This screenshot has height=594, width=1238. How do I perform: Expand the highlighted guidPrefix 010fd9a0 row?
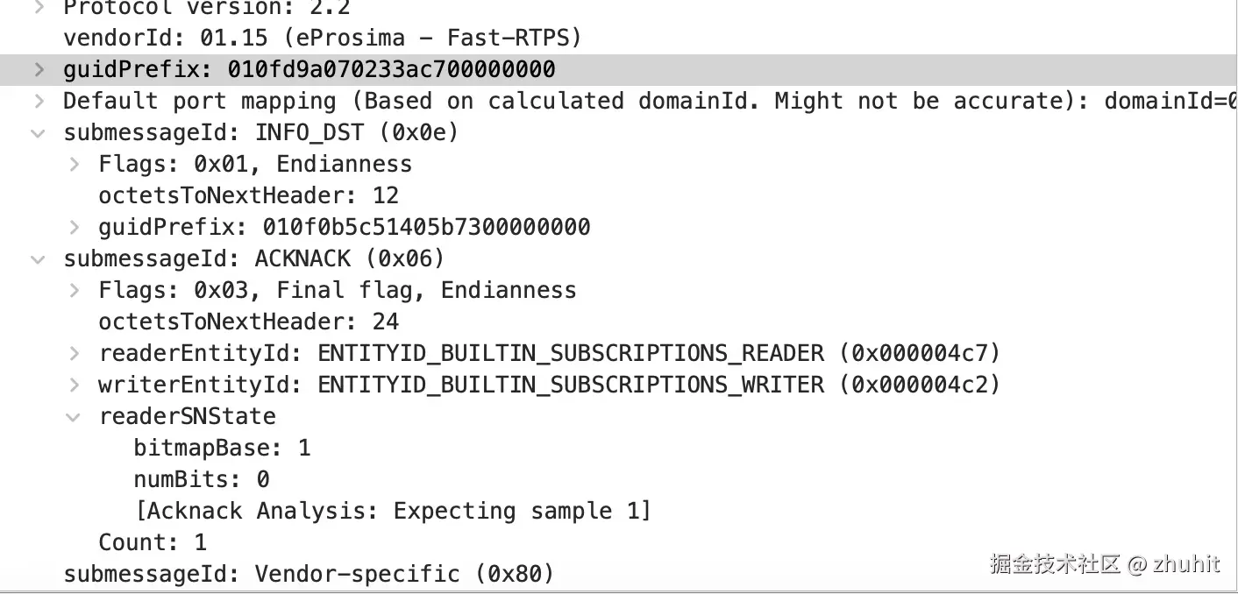(39, 69)
